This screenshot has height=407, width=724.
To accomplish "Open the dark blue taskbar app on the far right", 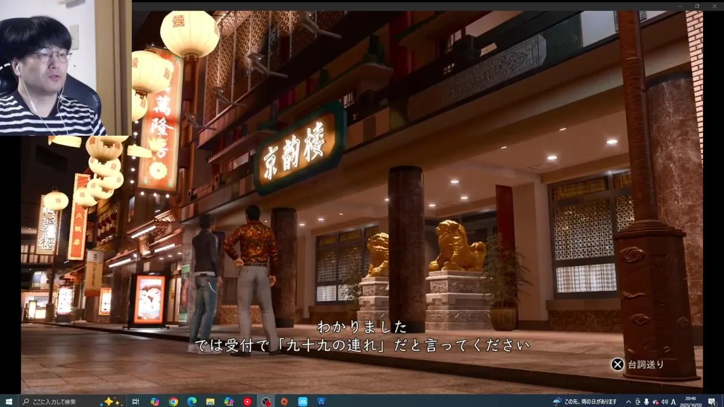I will tap(321, 401).
